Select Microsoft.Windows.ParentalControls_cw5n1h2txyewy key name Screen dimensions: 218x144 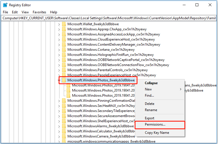coord(108,70)
